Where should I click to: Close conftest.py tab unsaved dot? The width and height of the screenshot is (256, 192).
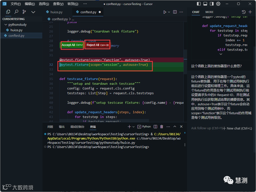pyautogui.click(x=100, y=12)
